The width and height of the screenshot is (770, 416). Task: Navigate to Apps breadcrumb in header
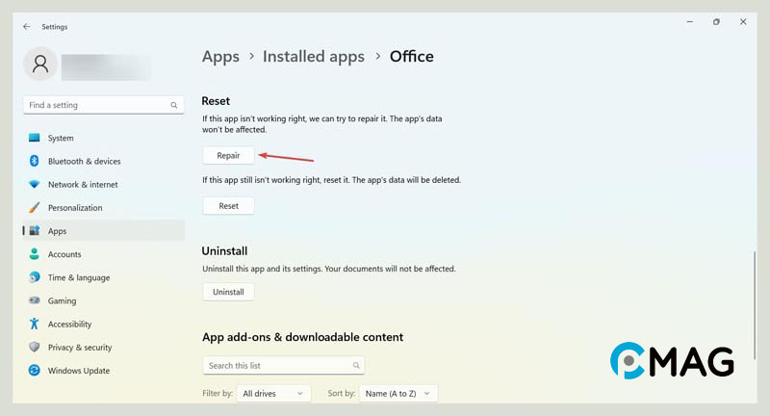(220, 57)
